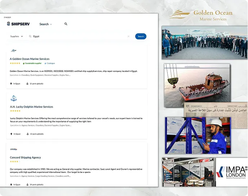Clear the search field with X icon
Viewport: 248px width, 196px height.
pyautogui.click(x=128, y=36)
